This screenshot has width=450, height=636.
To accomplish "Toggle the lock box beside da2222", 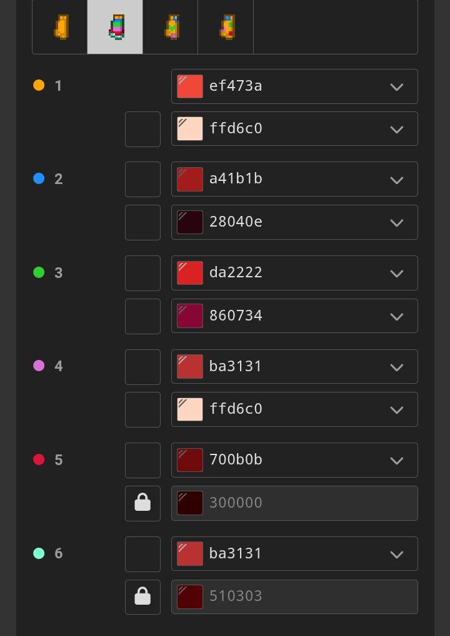I will [x=142, y=273].
